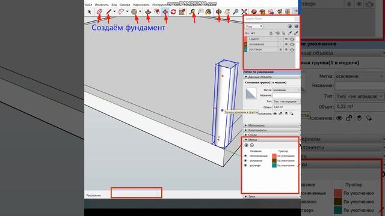
Task: Select the Offset tool
Action: coord(156,11)
